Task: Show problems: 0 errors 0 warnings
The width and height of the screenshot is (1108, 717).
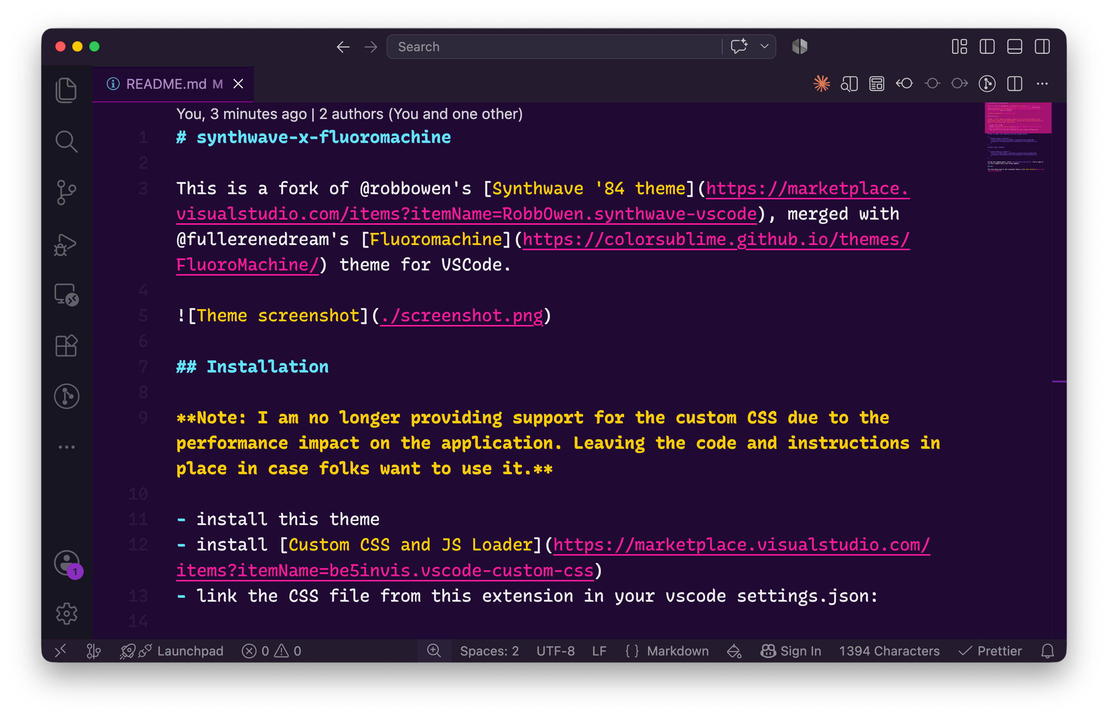Action: (271, 651)
